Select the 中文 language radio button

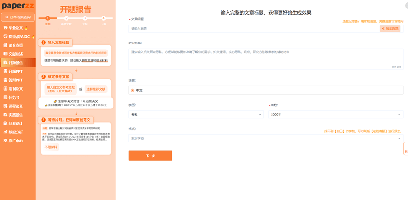pyautogui.click(x=132, y=90)
